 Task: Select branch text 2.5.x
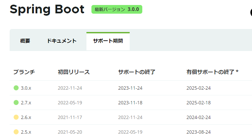26,132
